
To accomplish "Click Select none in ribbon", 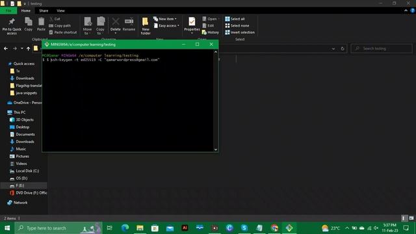I will click(x=237, y=26).
